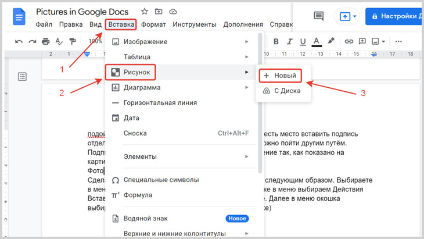Screen dimensions: 424x239
Task: Insert a Сноска footnote
Action: (x=181, y=133)
